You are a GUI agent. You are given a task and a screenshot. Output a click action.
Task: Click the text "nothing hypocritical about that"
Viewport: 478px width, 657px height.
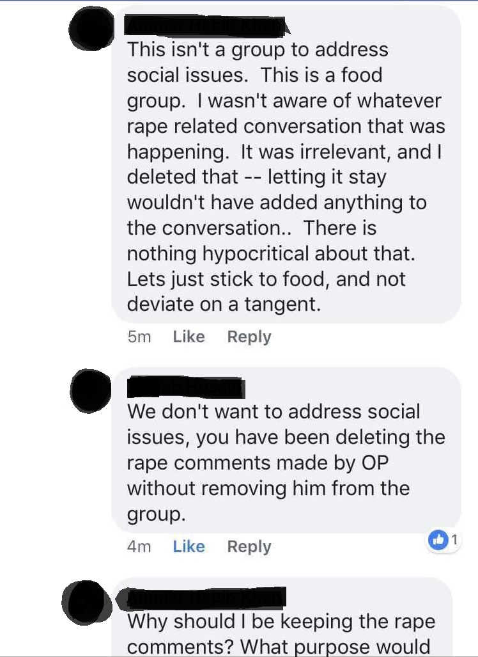(x=271, y=254)
